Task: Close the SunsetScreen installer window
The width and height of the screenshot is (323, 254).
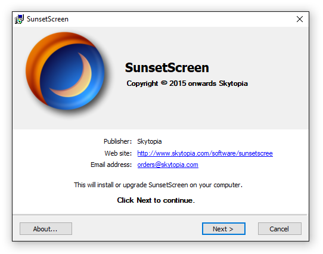Action: (x=300, y=19)
